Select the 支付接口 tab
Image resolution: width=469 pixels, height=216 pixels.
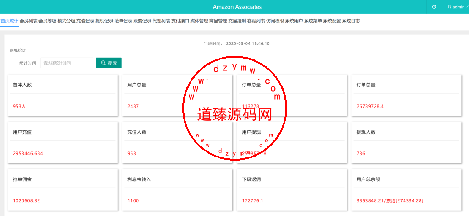(x=180, y=21)
